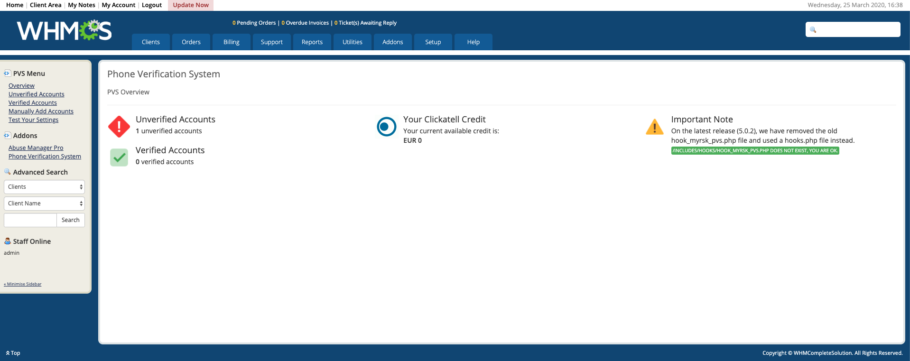Open the Clients menu tab

click(x=151, y=42)
